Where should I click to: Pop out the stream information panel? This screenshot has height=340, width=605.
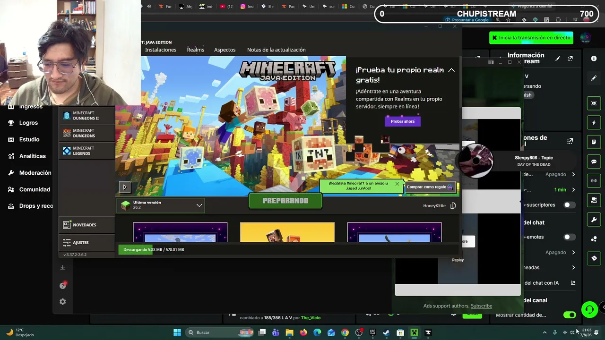point(570,59)
